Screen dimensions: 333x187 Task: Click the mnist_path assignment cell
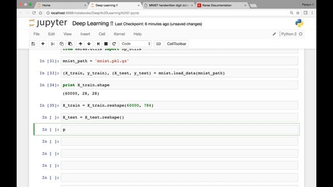point(180,61)
